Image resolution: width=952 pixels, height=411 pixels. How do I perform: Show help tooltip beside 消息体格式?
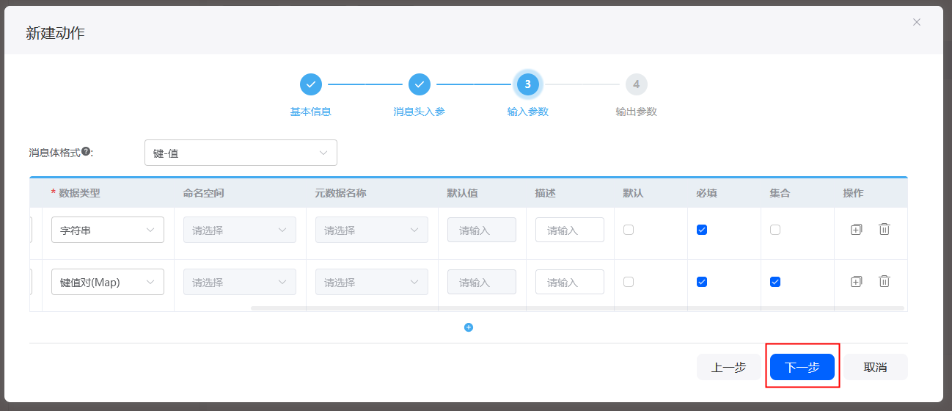point(86,152)
